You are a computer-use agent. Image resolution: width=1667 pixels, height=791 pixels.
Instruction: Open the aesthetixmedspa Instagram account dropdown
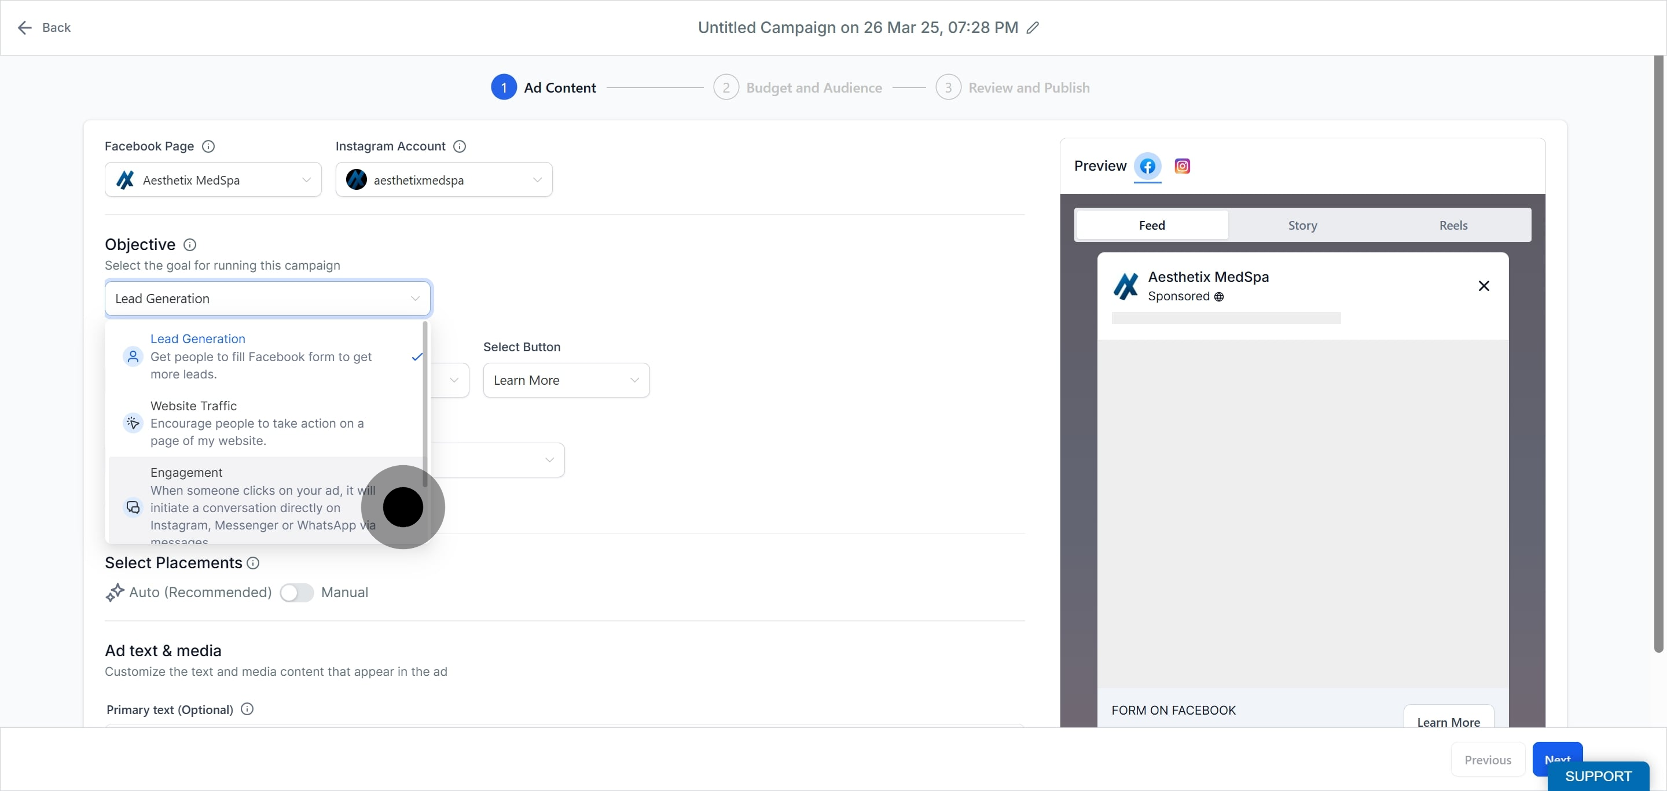pos(443,180)
